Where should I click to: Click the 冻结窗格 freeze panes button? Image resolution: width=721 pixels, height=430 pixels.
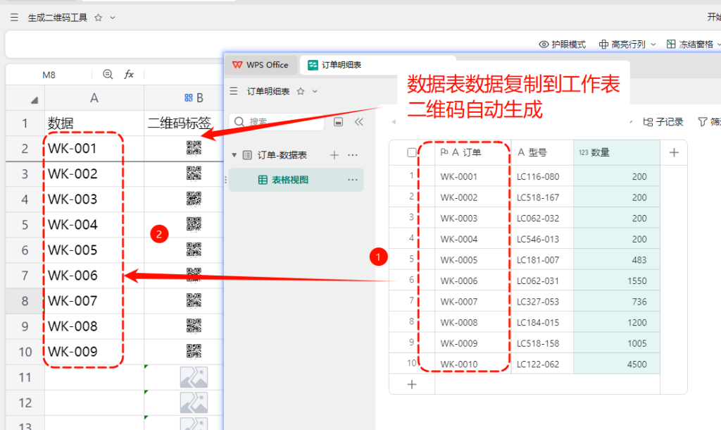pyautogui.click(x=691, y=44)
